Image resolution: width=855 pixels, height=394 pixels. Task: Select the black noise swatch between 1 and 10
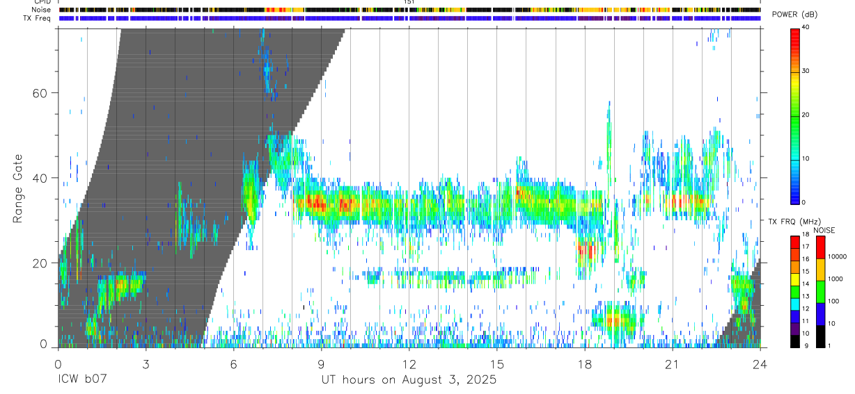[x=820, y=336]
